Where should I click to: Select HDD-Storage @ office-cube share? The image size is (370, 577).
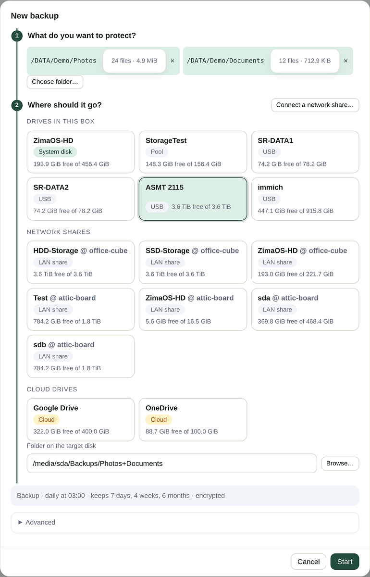click(x=81, y=262)
